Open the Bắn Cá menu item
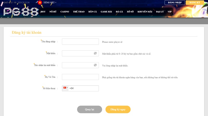208x116 pixels. (93, 12)
